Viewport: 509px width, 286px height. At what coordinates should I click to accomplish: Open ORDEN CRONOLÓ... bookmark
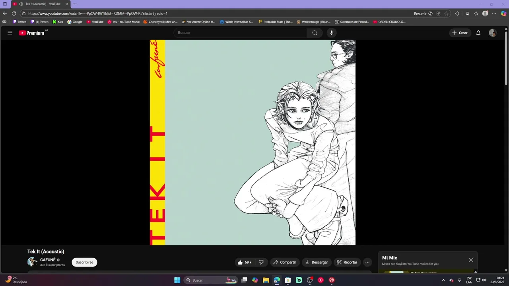(x=389, y=22)
